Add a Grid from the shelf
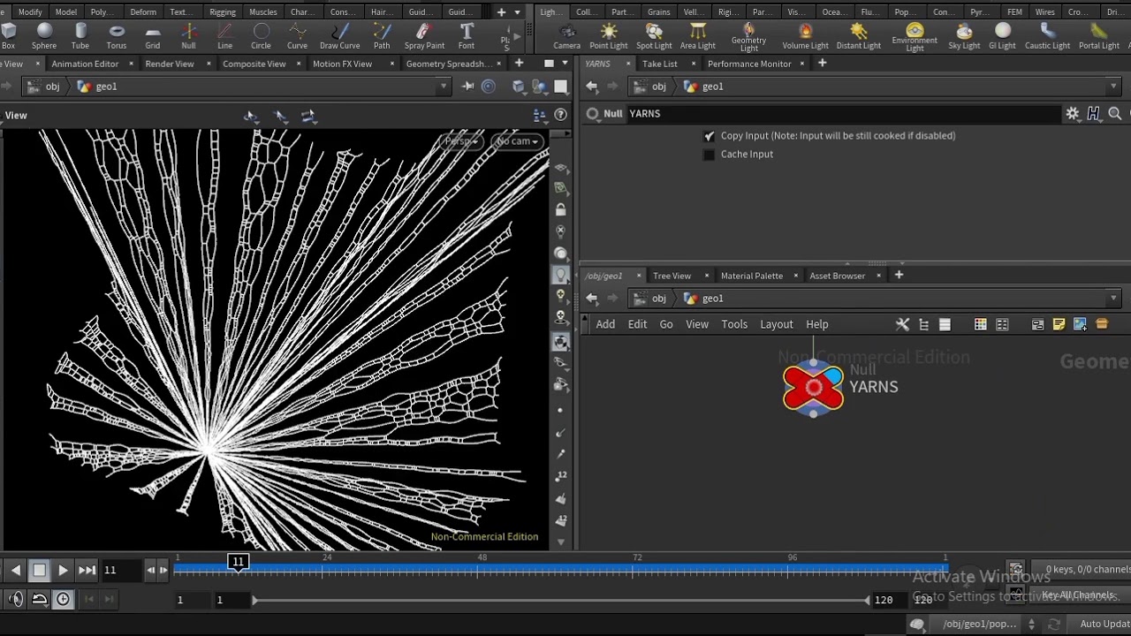The height and width of the screenshot is (636, 1131). pos(153,36)
